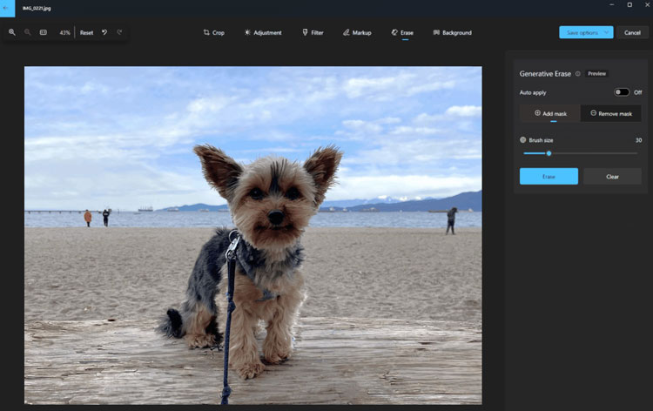Open the Filter tab

click(x=313, y=32)
